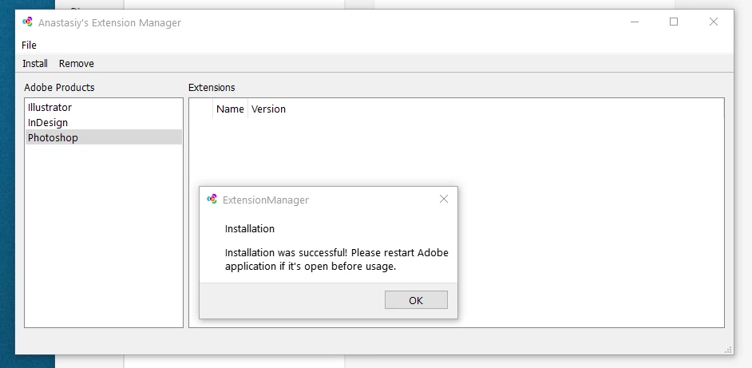
Task: Click the Install toolbar button
Action: click(x=35, y=63)
